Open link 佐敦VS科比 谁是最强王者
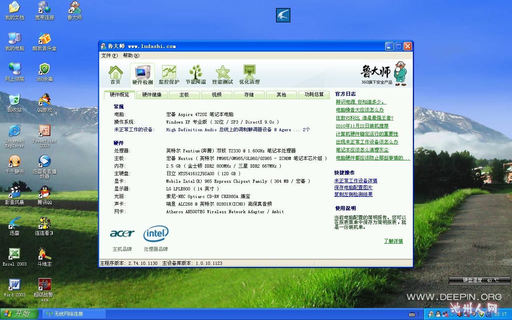 pos(365,118)
